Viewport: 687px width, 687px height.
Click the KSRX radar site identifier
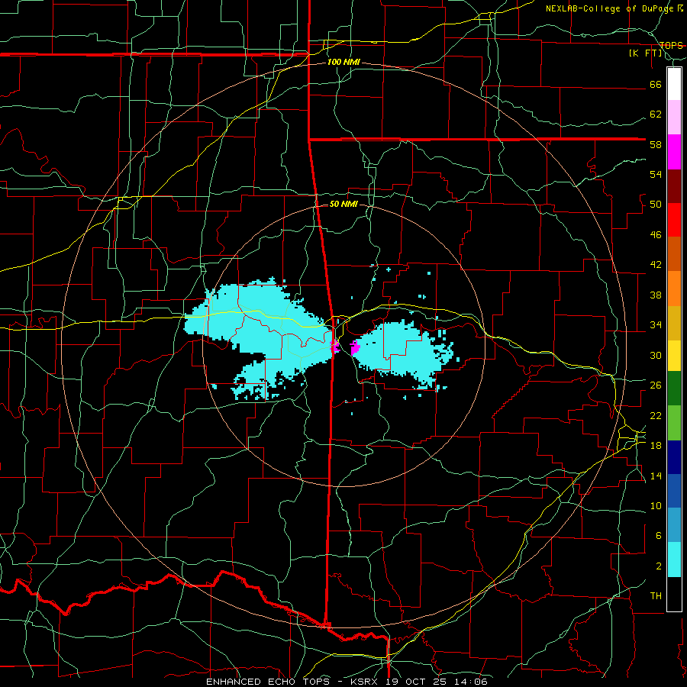tap(366, 682)
